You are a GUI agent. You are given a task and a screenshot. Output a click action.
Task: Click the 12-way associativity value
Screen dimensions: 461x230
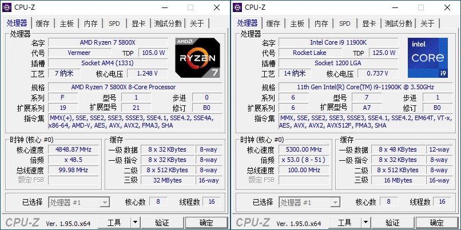[439, 149]
